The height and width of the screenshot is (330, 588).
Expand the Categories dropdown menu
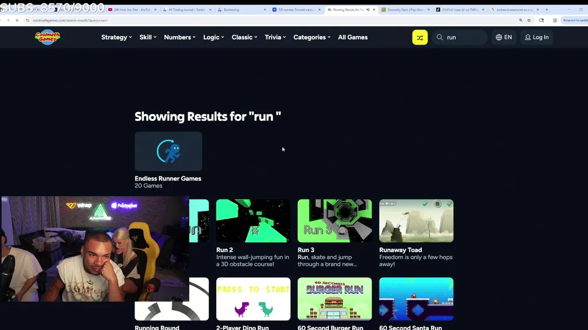[312, 37]
